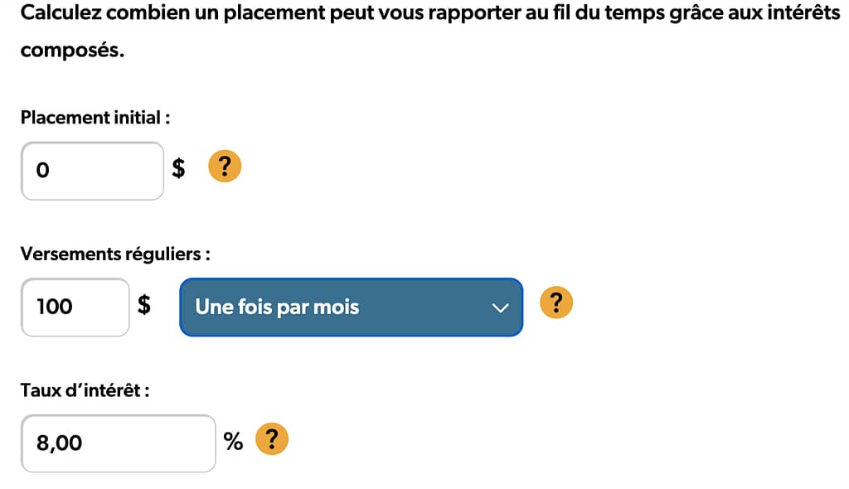
Task: Select the 'Une fois par mois' option text
Action: coord(277,307)
